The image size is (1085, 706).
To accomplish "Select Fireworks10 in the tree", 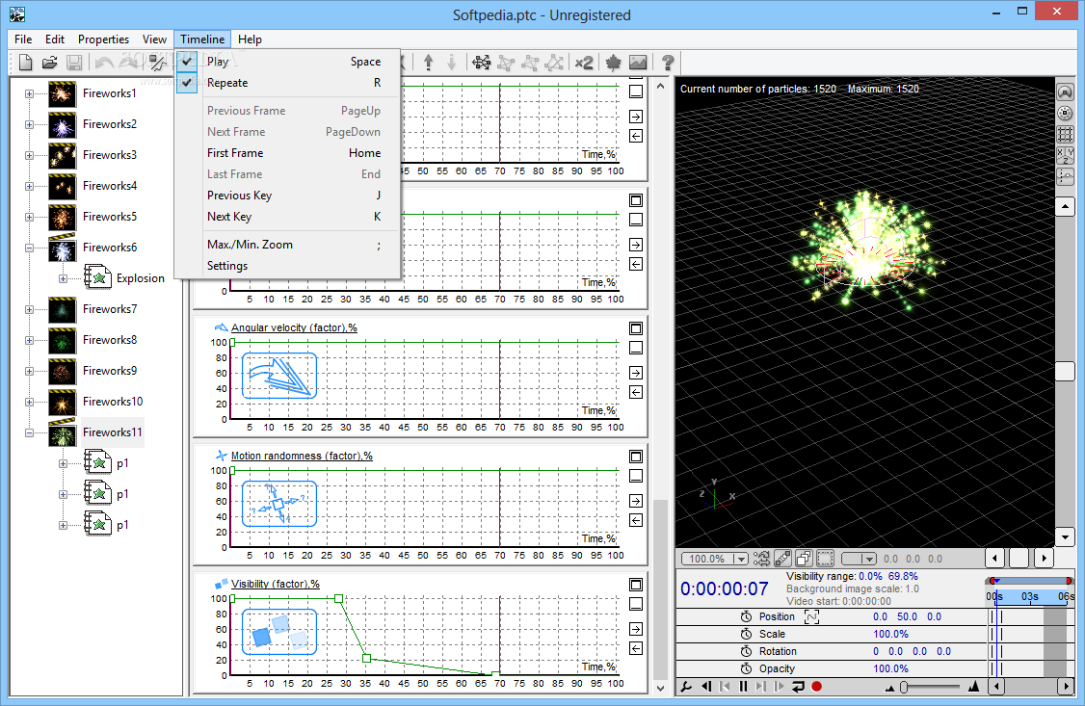I will coord(112,402).
